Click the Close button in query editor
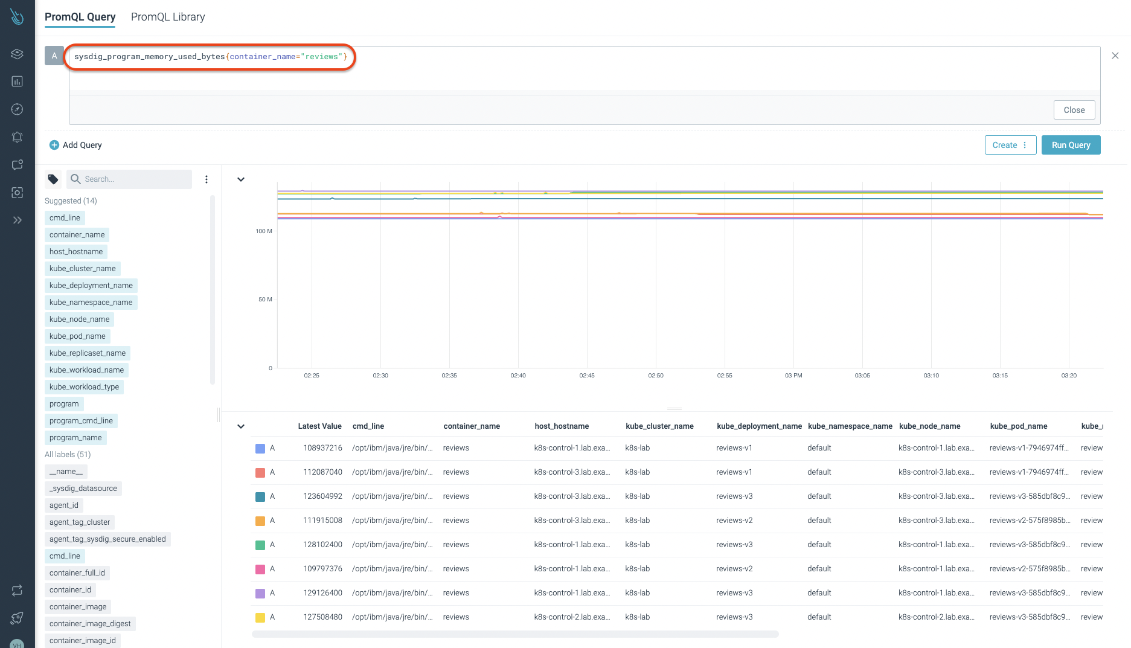The width and height of the screenshot is (1131, 648). click(x=1074, y=110)
